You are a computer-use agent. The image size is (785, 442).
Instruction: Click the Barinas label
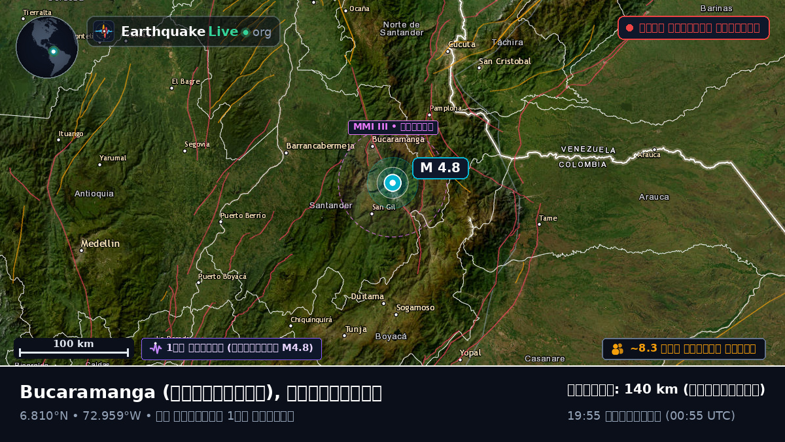[716, 9]
